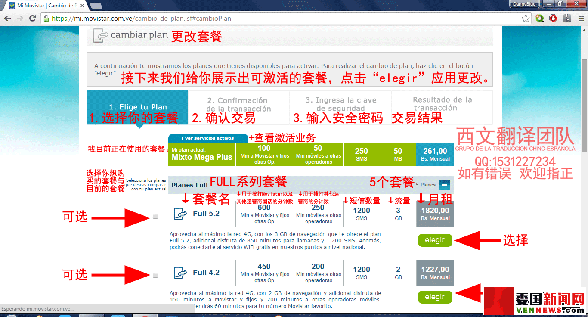The height and width of the screenshot is (317, 588).
Task: Open a new browser tab
Action: point(96,6)
